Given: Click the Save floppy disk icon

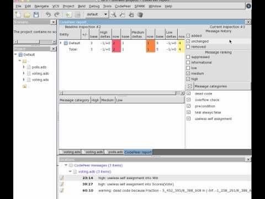Looking at the screenshot, I should point(36,14).
